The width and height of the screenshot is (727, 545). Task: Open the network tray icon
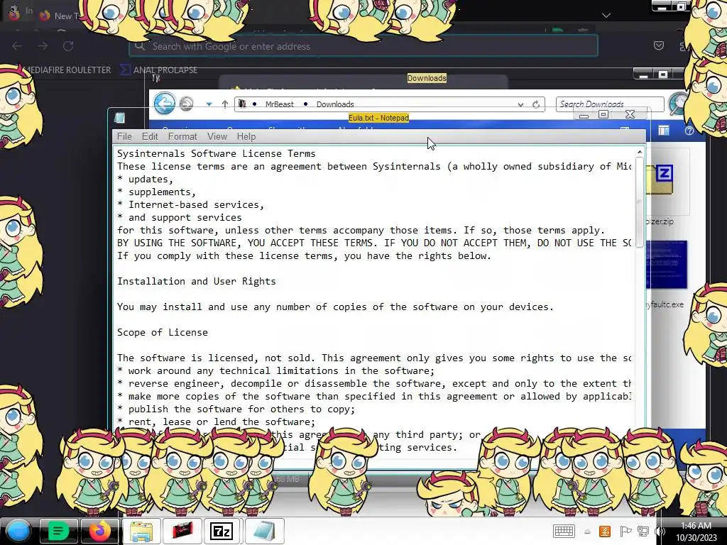coord(643,531)
